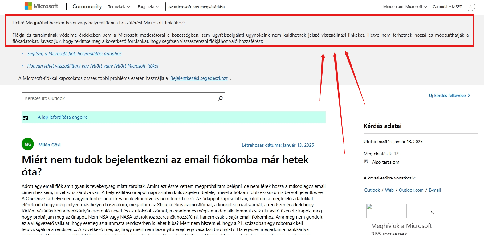The image size is (484, 235).
Task: Open the Outlook category tag
Action: point(372,190)
